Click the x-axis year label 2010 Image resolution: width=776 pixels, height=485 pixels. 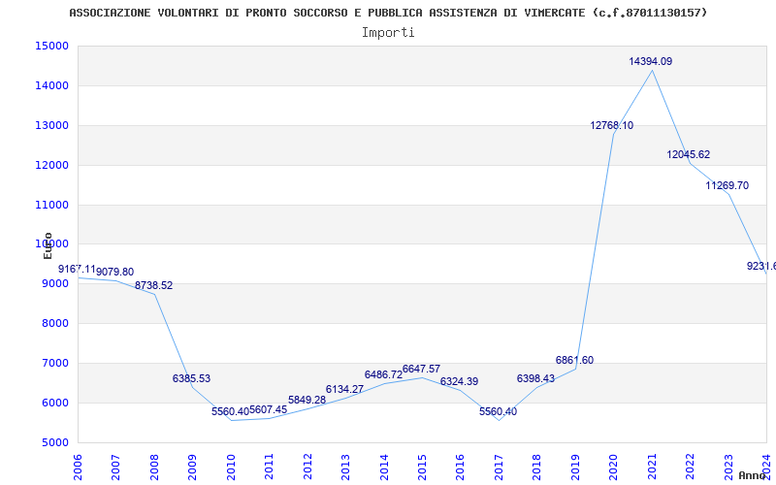coord(231,467)
